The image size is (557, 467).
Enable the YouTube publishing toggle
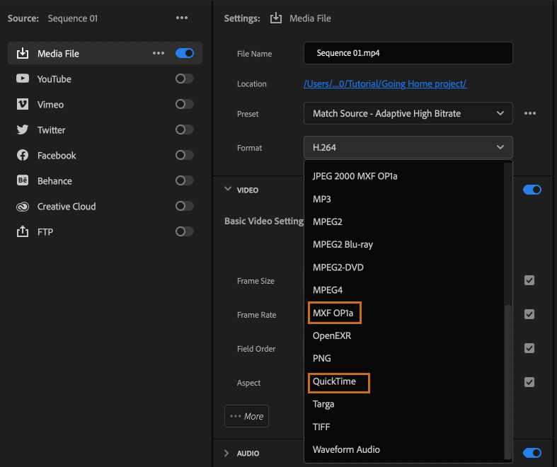coord(184,79)
